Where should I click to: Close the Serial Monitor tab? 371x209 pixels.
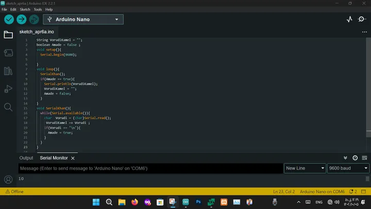pos(73,158)
